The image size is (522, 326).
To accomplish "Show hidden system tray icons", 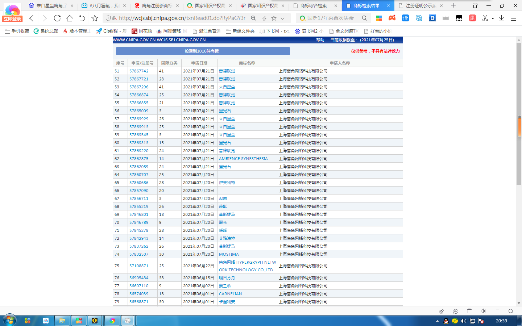I will [437, 321].
